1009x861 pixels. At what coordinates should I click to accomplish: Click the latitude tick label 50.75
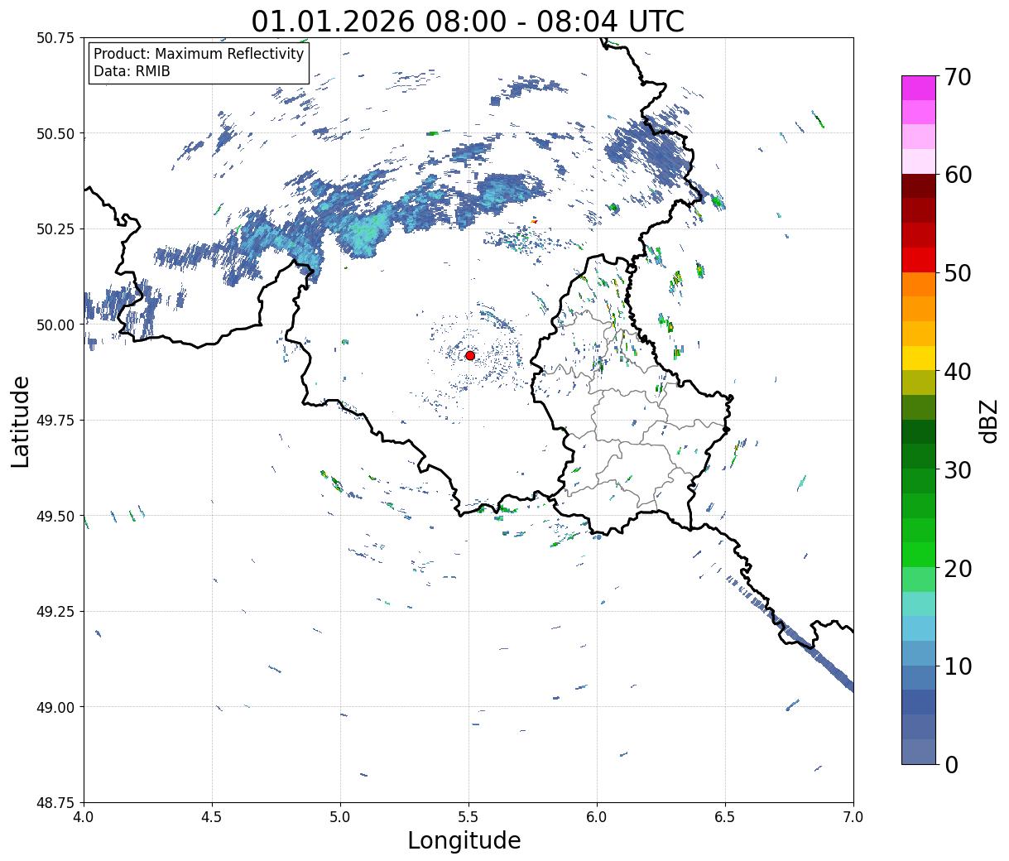[x=55, y=38]
